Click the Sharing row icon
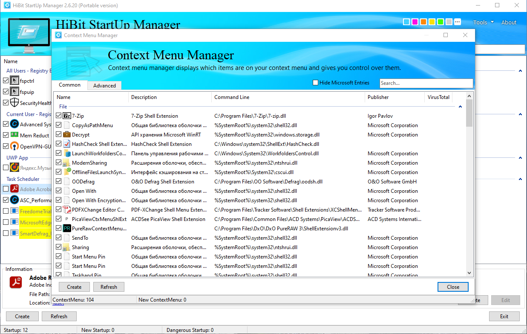The image size is (527, 334). (x=67, y=247)
